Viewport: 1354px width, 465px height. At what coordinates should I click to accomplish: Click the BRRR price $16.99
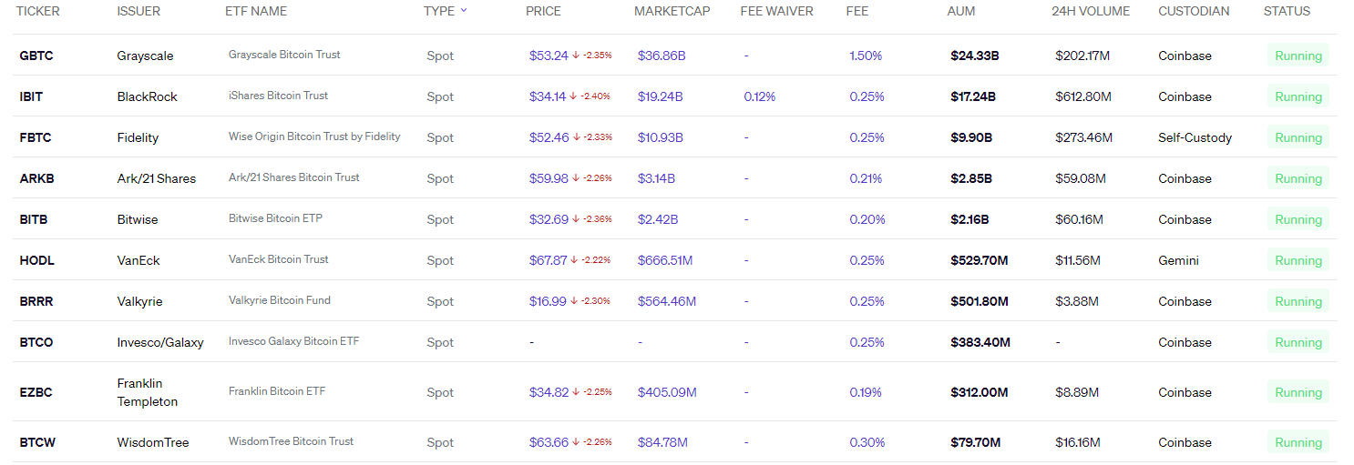(x=548, y=301)
